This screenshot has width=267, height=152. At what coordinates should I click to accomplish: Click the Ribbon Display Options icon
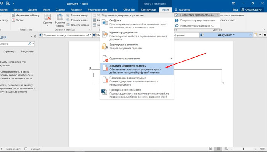233,3
